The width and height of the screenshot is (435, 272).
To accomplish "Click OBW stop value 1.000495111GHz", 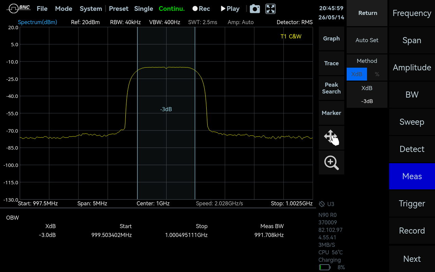I will pyautogui.click(x=186, y=235).
